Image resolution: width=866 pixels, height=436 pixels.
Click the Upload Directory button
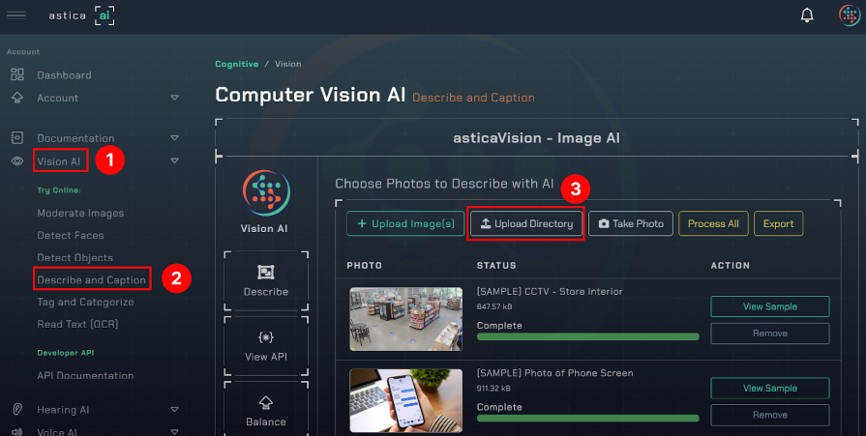click(x=526, y=223)
